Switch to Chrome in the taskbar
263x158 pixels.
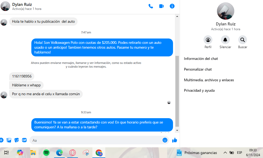(99, 153)
